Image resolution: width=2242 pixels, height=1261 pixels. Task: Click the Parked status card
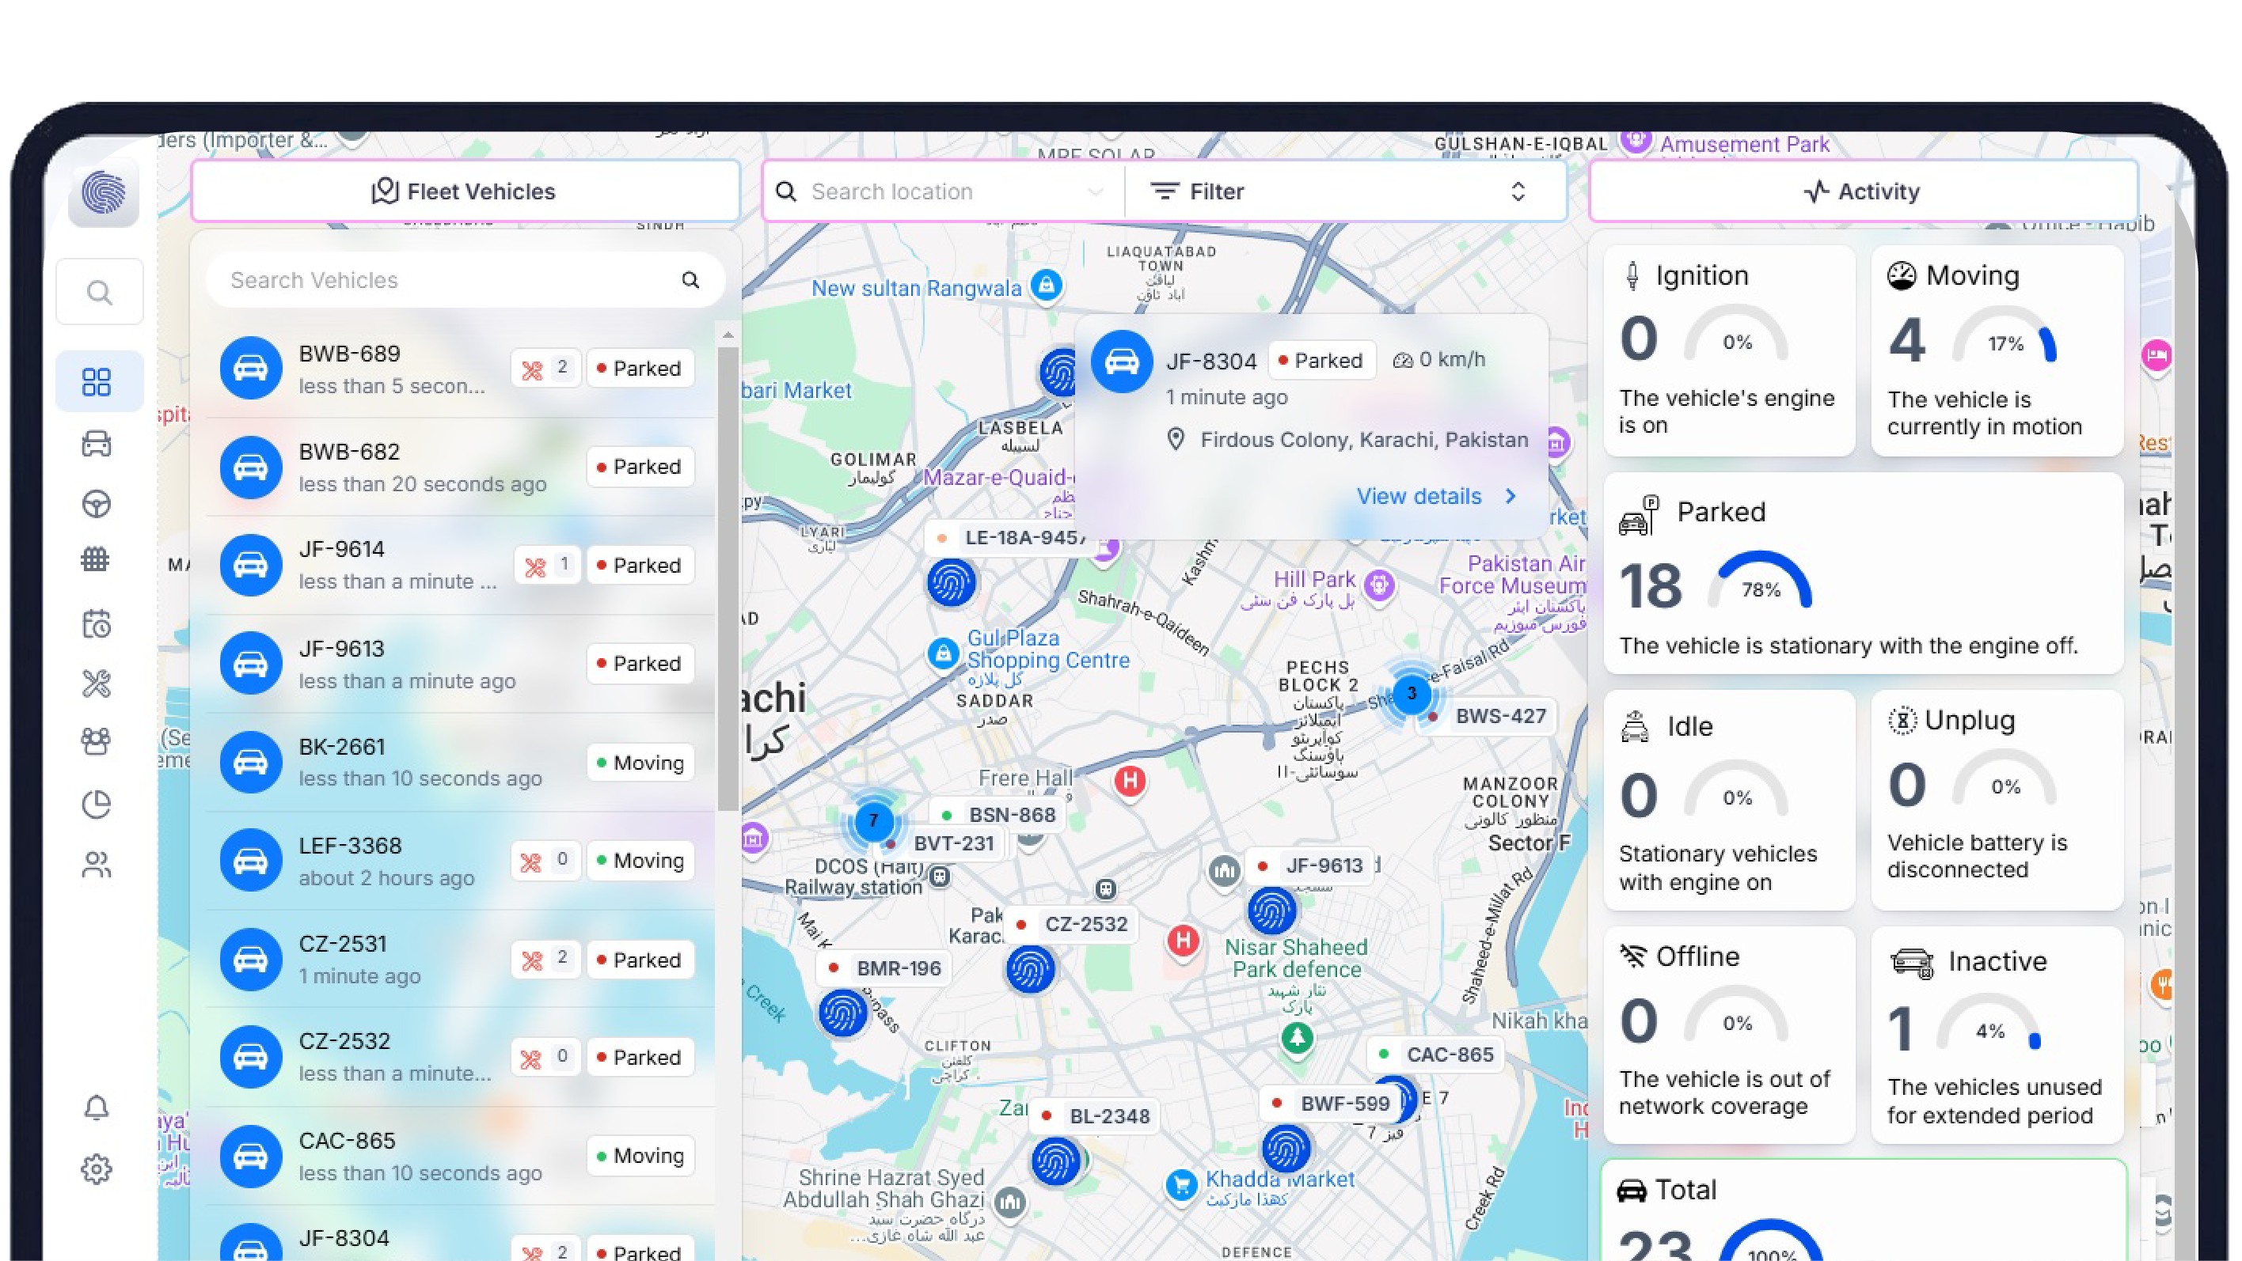tap(1863, 574)
